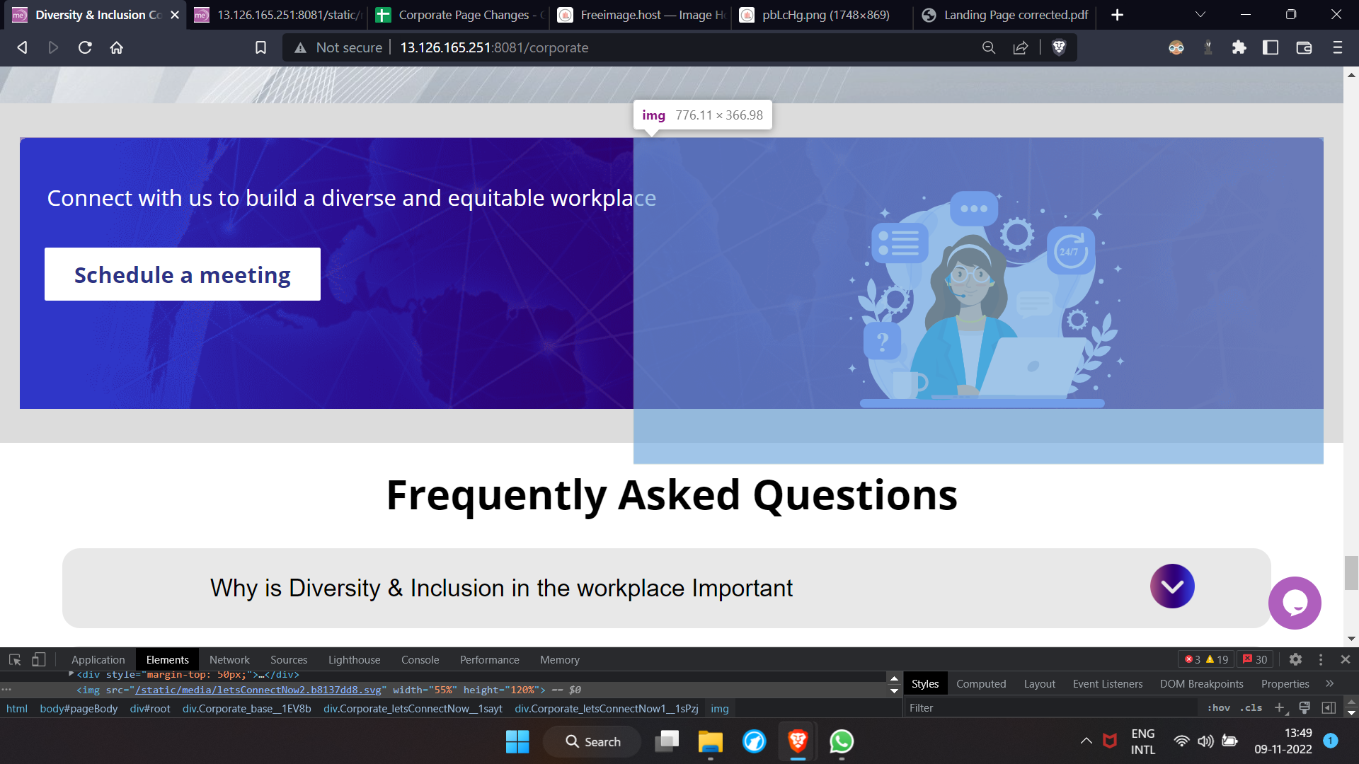Go back to the previous page
1359x764 pixels.
click(x=22, y=47)
